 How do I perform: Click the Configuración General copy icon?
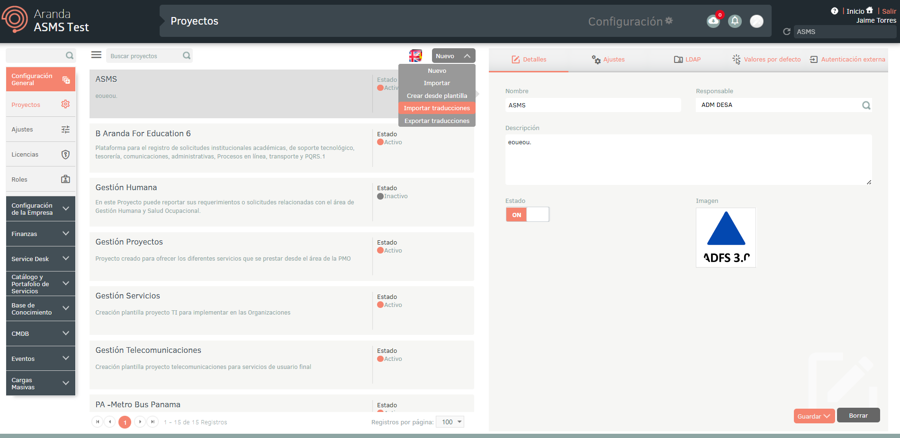tap(66, 80)
